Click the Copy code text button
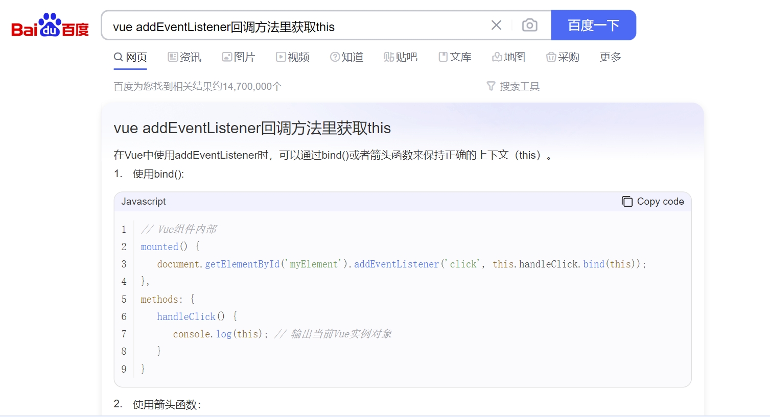 tap(660, 202)
